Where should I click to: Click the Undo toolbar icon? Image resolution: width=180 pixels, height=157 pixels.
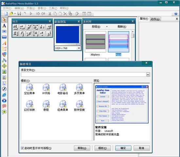point(38,14)
